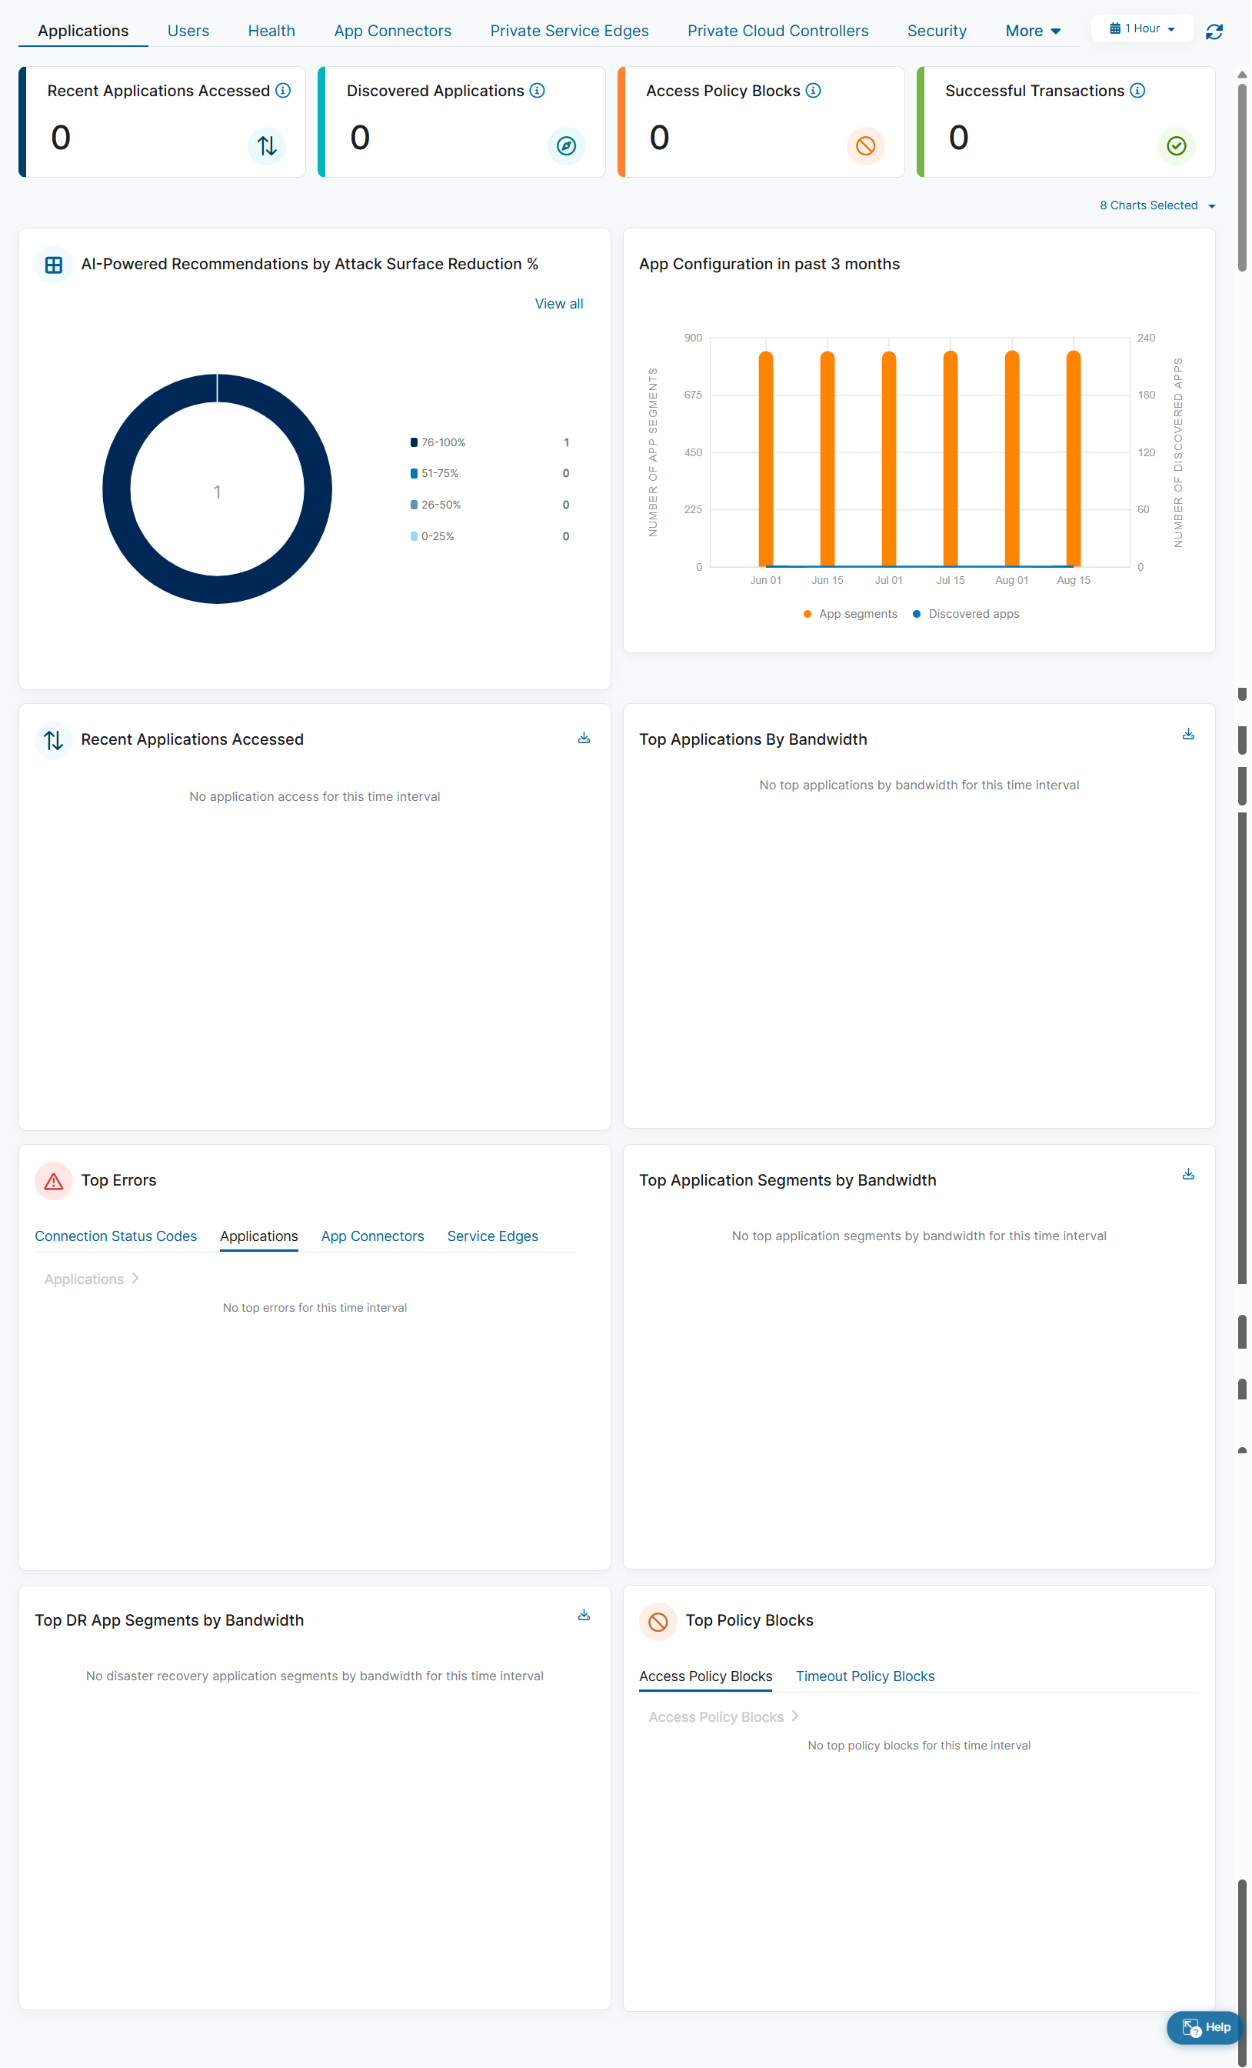1252x2068 pixels.
Task: Switch to the App Connectors tab
Action: pos(393,31)
